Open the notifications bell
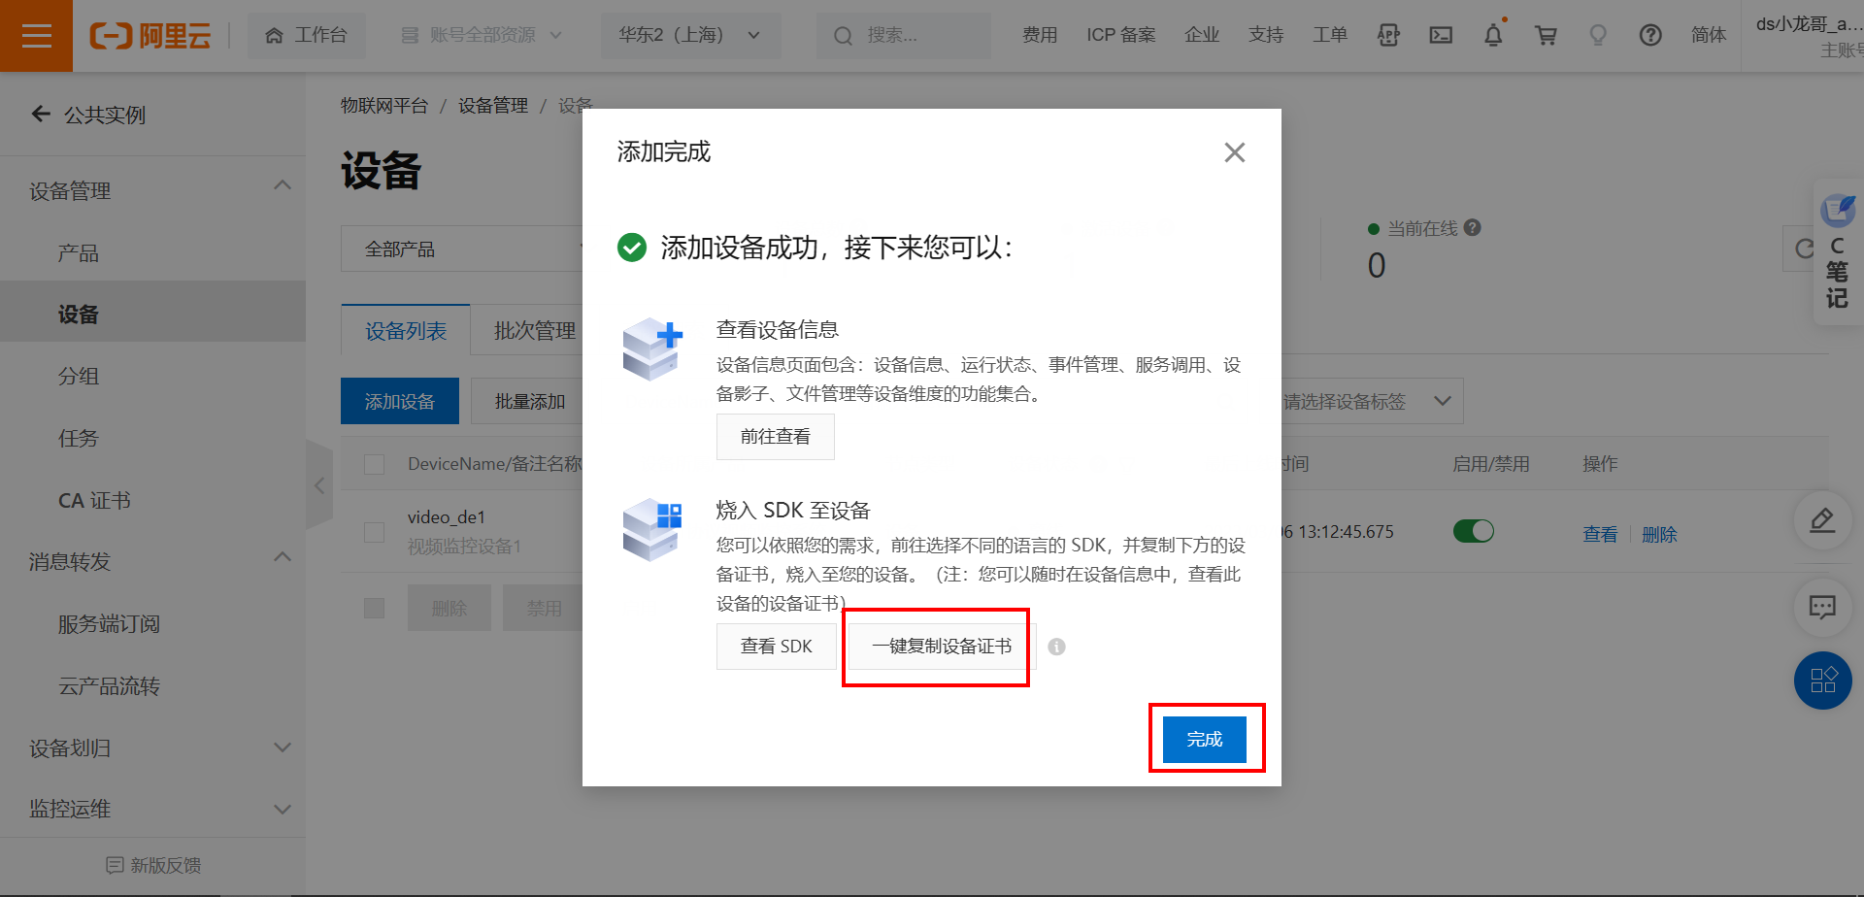Image resolution: width=1864 pixels, height=897 pixels. [1493, 36]
